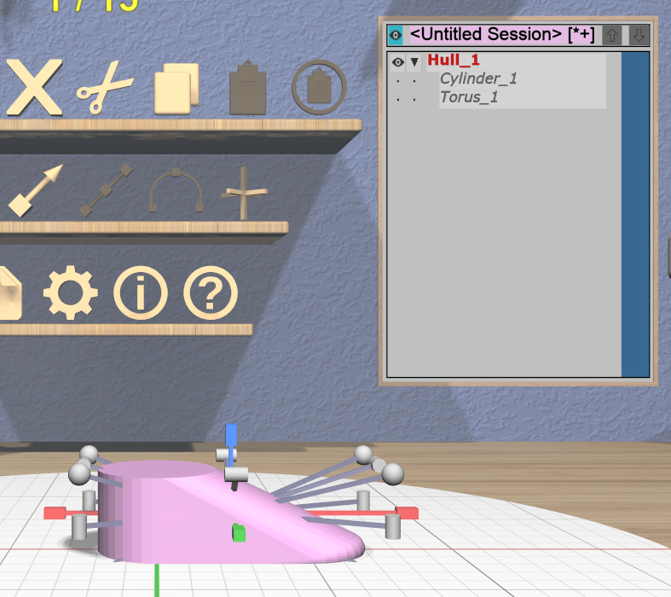Image resolution: width=671 pixels, height=597 pixels.
Task: Click the circled clipboard paste-in-place icon
Action: pos(319,87)
